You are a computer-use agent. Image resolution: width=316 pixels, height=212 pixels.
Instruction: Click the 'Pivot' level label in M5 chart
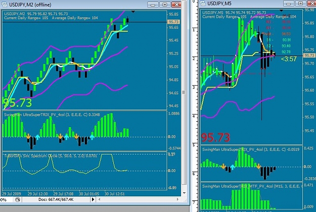point(266,34)
